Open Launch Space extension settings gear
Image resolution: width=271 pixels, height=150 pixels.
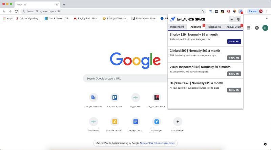tap(238, 19)
